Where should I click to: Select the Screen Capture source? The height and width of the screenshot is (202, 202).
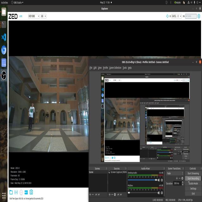pos(117,172)
